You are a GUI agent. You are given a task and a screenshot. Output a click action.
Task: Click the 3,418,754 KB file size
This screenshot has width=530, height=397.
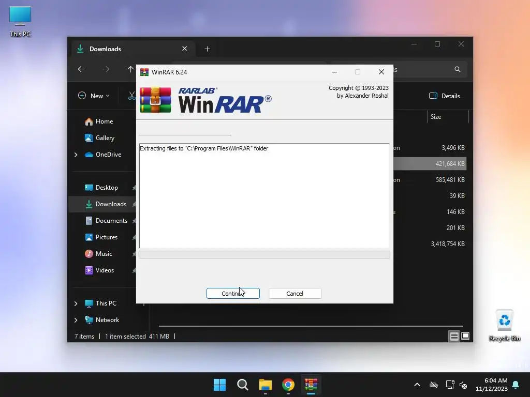coord(448,244)
